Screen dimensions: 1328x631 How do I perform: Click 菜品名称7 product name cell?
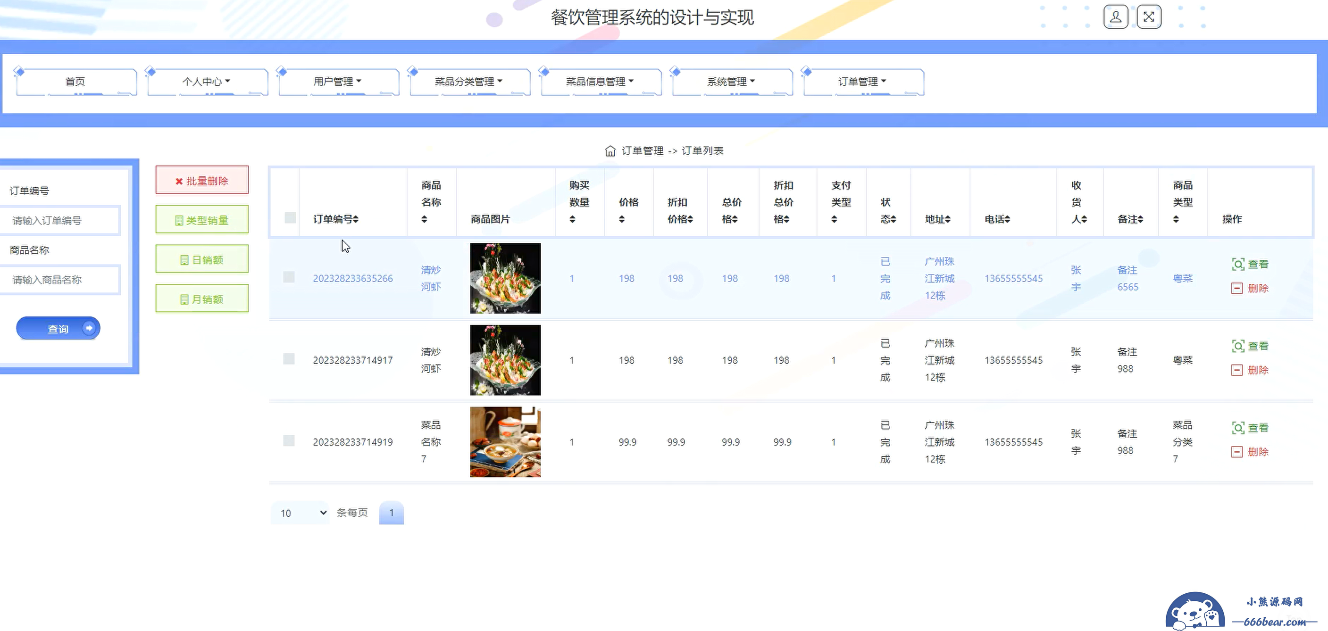[431, 442]
